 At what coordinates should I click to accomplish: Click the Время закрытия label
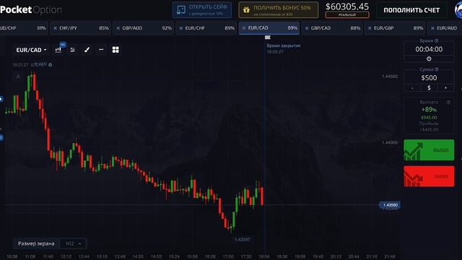coord(284,45)
